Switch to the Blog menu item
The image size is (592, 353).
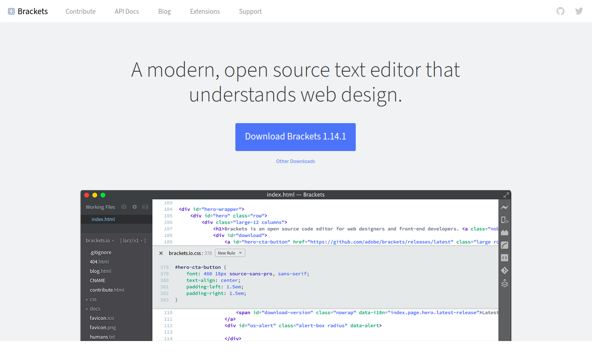click(164, 11)
